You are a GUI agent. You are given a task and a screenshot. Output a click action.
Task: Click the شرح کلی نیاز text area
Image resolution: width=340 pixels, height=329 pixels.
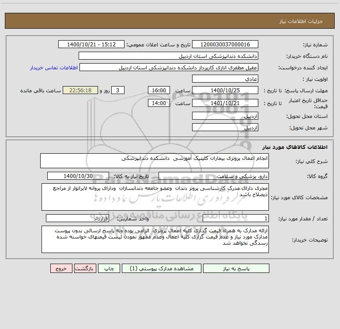pyautogui.click(x=155, y=161)
